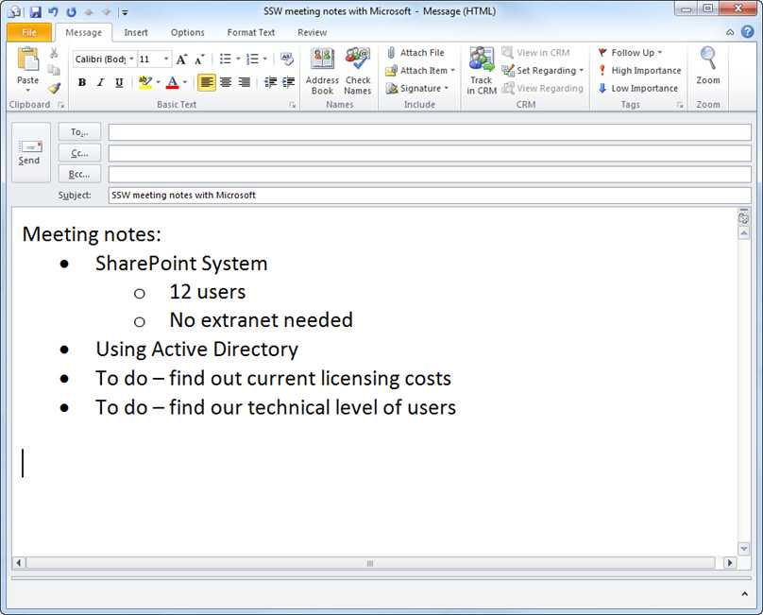This screenshot has width=763, height=615.
Task: Click Check Names icon
Action: 357,70
